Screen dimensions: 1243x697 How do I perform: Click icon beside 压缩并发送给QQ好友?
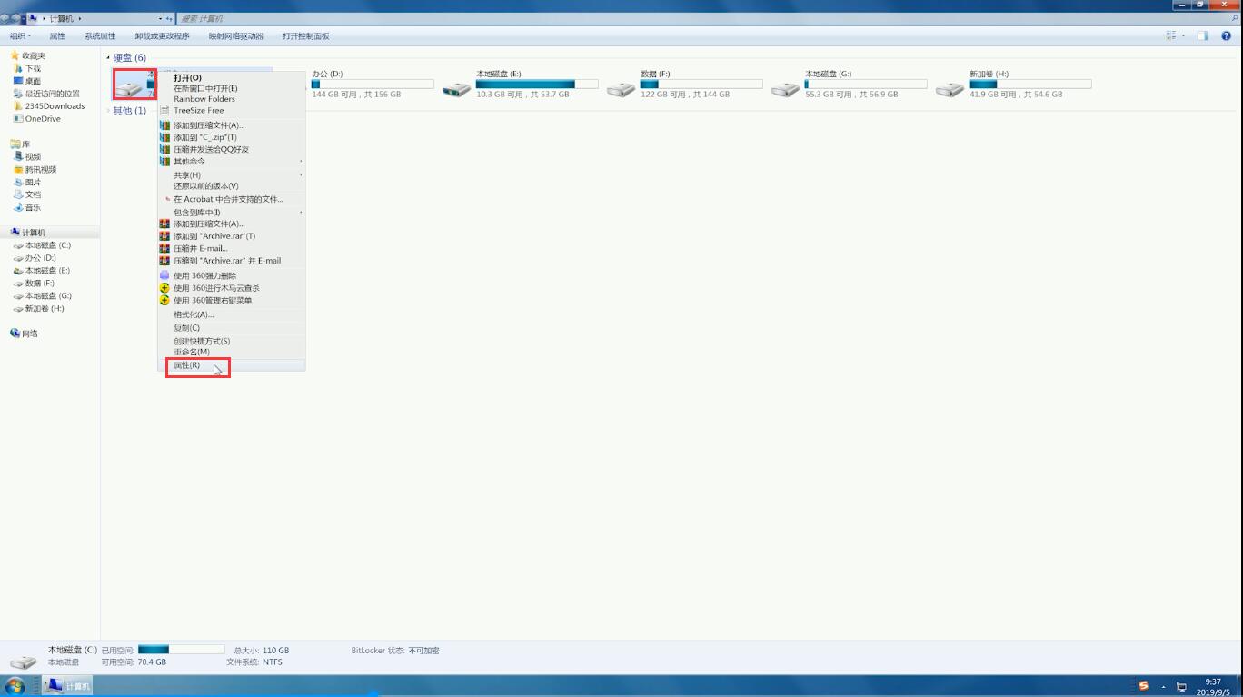pos(164,149)
